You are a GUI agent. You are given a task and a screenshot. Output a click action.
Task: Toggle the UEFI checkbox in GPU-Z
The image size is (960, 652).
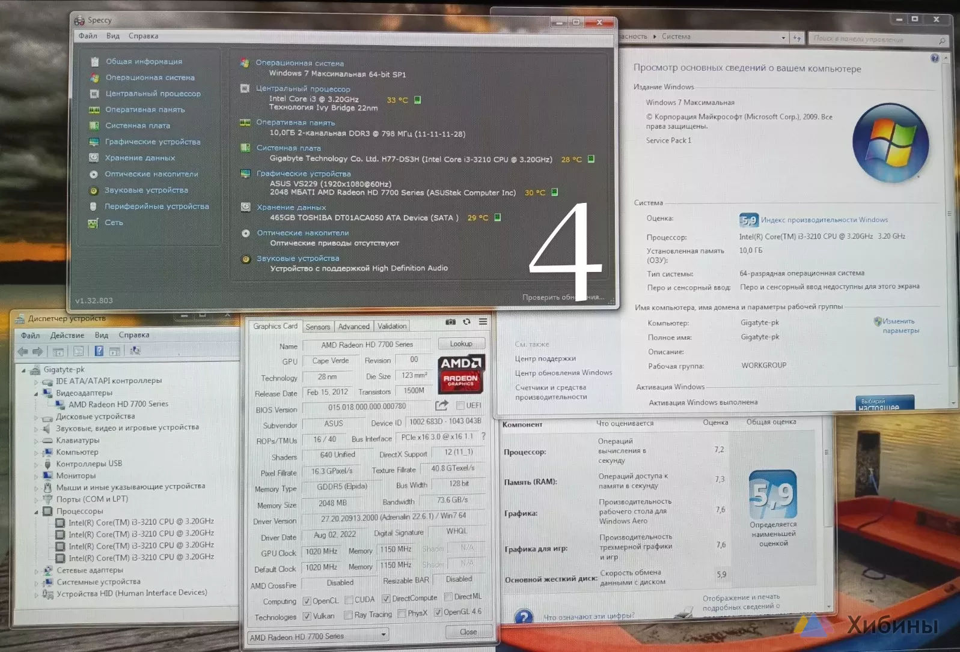[460, 405]
